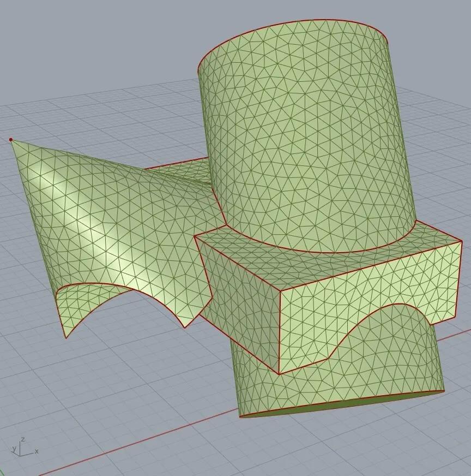
Task: Select the red vertex point at the mesh tip
Action: [11, 140]
